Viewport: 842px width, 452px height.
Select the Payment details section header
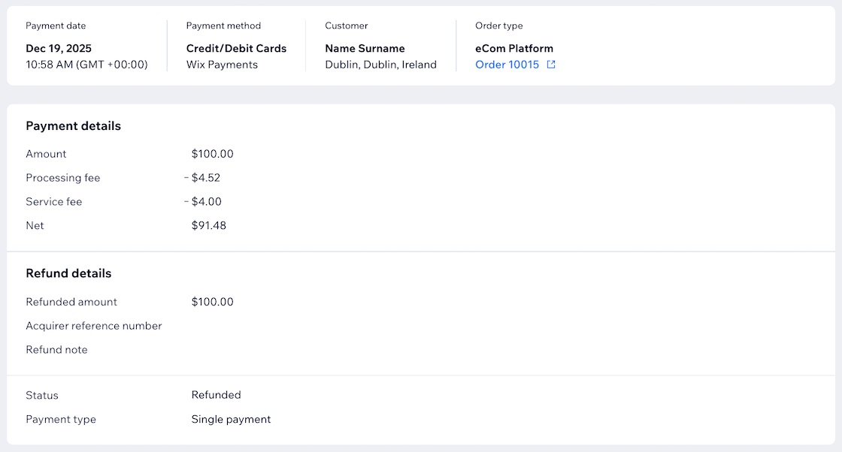pos(73,125)
